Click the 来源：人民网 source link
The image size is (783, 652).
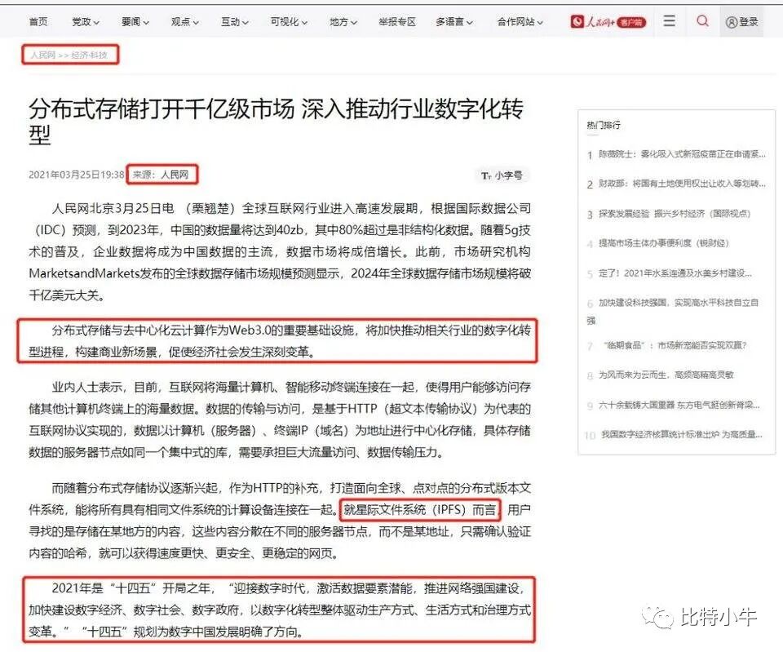(x=161, y=175)
